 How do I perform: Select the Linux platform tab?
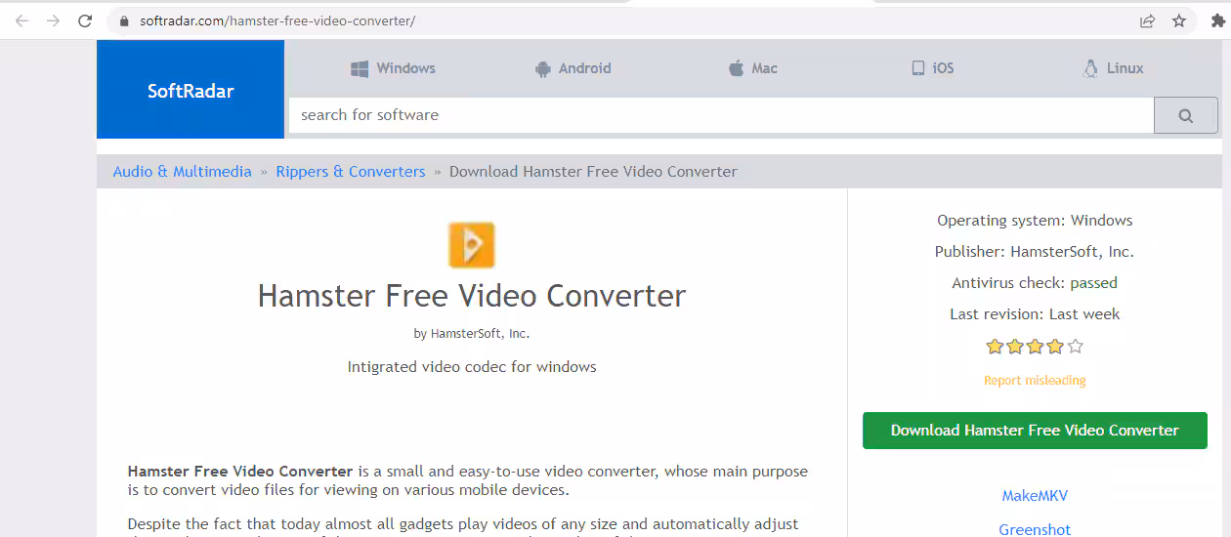tap(1114, 68)
